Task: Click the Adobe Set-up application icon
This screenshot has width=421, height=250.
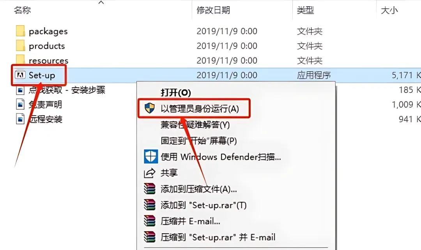Action: [20, 75]
